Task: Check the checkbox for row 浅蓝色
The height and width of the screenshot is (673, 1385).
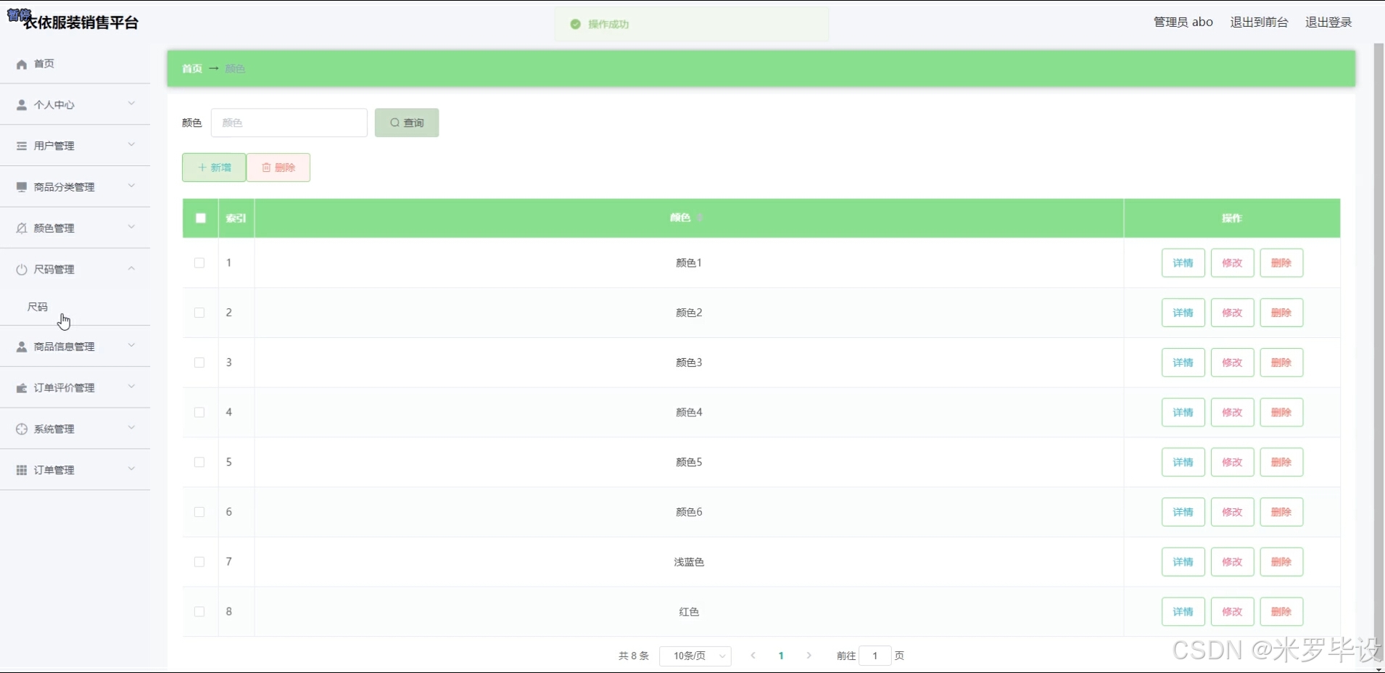Action: point(199,562)
